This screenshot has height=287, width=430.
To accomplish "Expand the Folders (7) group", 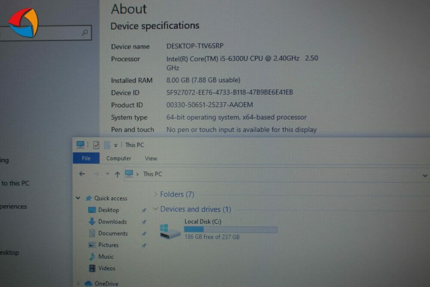I will click(x=155, y=194).
